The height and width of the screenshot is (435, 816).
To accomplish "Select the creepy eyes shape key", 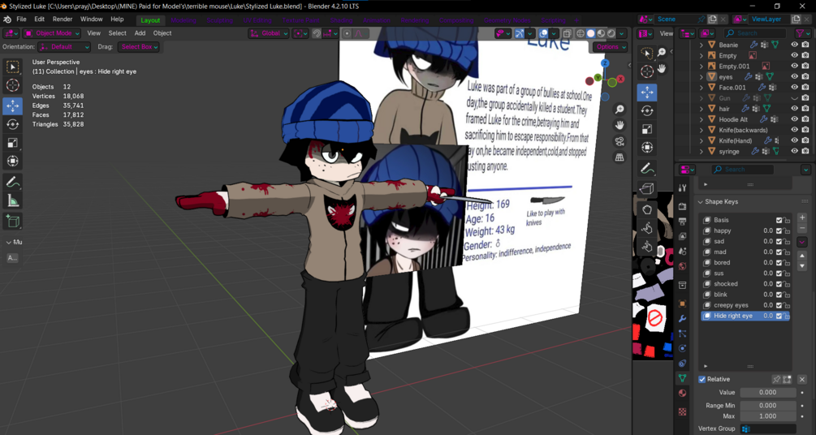I will point(732,305).
